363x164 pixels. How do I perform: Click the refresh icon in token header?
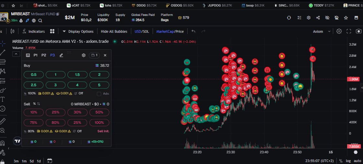click(289, 18)
